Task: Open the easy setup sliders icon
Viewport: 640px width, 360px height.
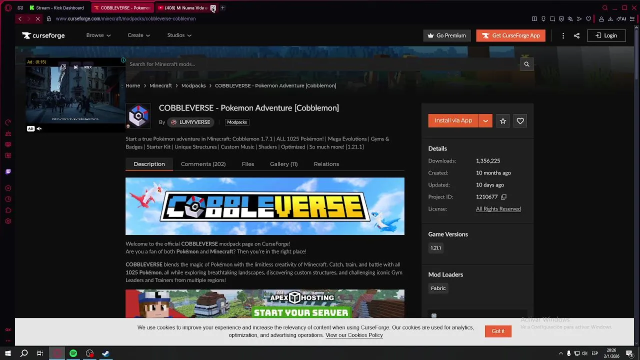Action: tap(632, 19)
